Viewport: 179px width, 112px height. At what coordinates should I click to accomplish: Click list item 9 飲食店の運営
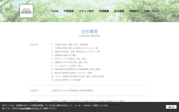(x=72, y=73)
